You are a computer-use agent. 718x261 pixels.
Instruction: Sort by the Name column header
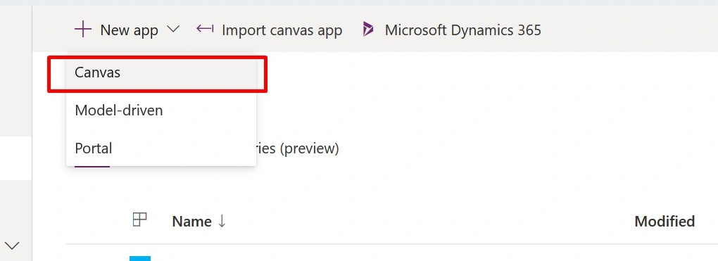[192, 222]
